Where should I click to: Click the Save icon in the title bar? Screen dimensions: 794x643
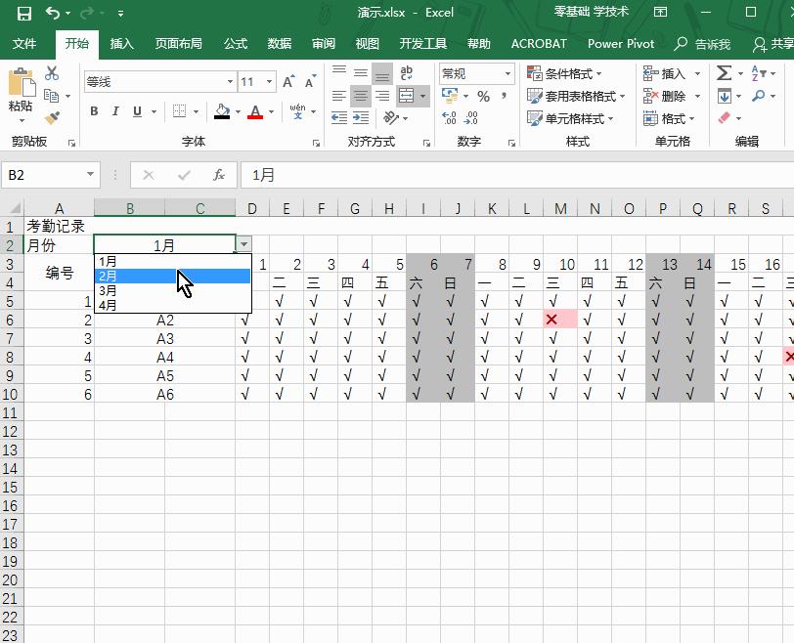click(x=24, y=13)
